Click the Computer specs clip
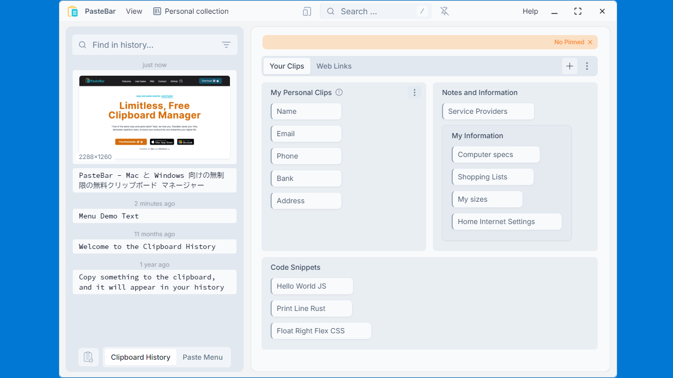 pos(496,154)
